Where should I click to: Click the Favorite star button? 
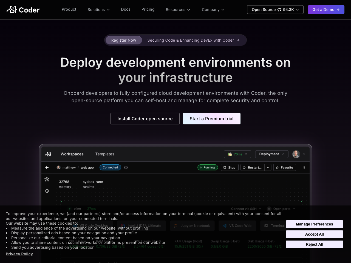(285, 167)
